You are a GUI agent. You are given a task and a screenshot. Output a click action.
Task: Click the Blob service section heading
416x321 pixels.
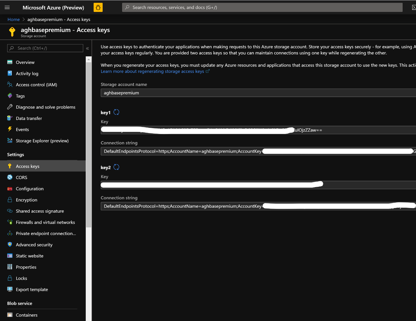20,303
